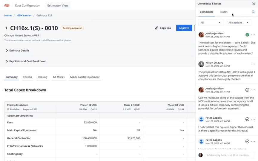
Task: Switch to the Notes tab
Action: pyautogui.click(x=224, y=12)
